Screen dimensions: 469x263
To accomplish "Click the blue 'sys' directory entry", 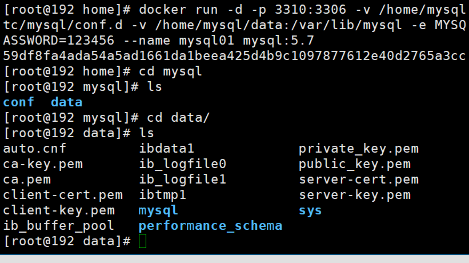I will click(310, 211).
